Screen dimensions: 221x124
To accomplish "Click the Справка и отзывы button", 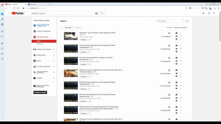I will click(x=40, y=93).
